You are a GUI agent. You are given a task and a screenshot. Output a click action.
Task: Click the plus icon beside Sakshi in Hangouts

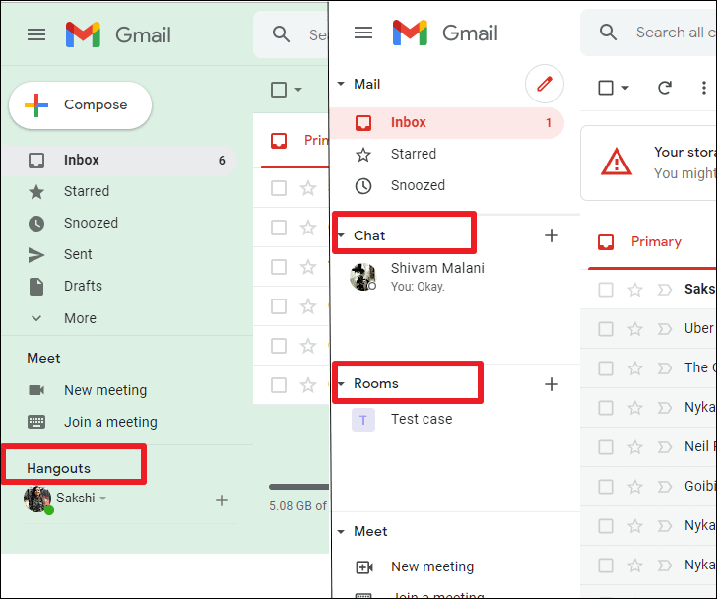click(x=222, y=500)
